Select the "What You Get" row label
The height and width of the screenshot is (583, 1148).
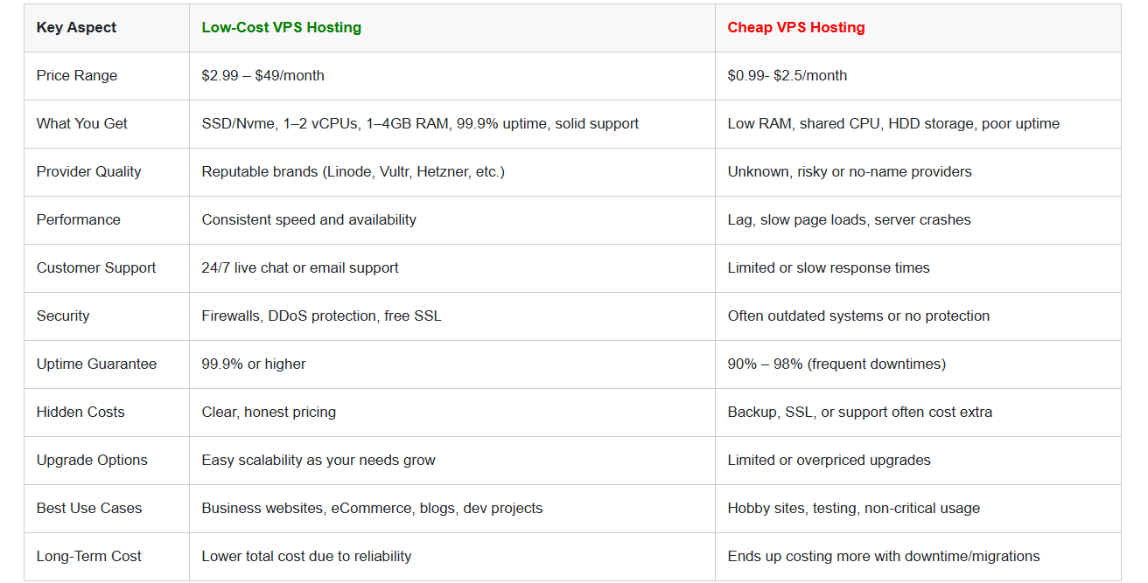tap(81, 123)
